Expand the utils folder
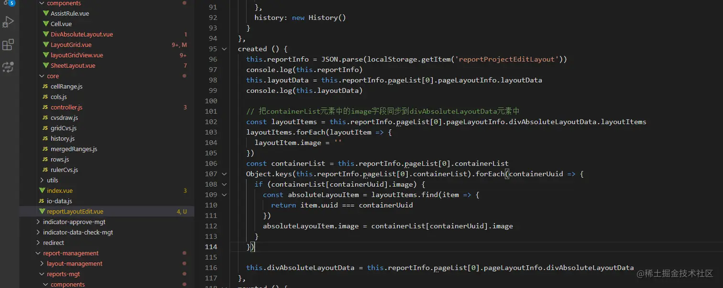This screenshot has height=288, width=723. (x=42, y=180)
